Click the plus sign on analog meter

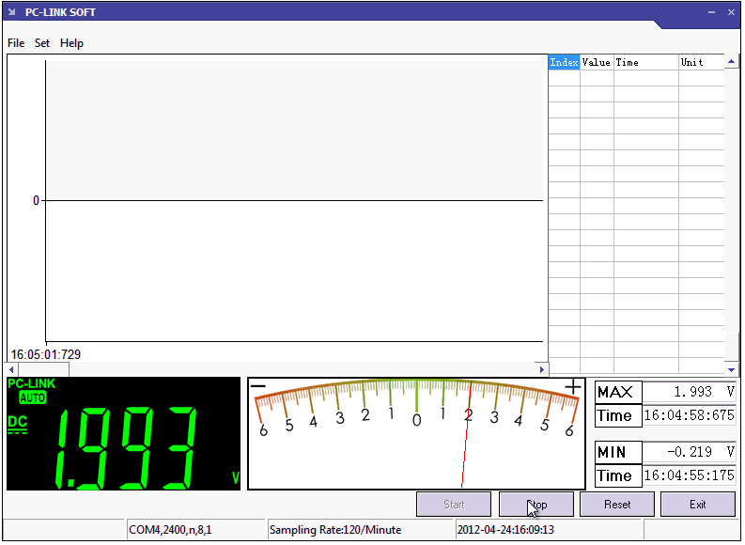pos(573,387)
